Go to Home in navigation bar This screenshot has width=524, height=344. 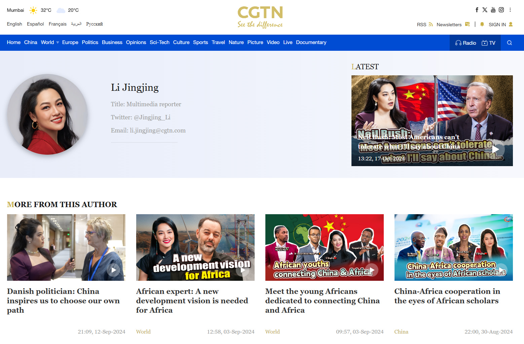[x=14, y=42]
